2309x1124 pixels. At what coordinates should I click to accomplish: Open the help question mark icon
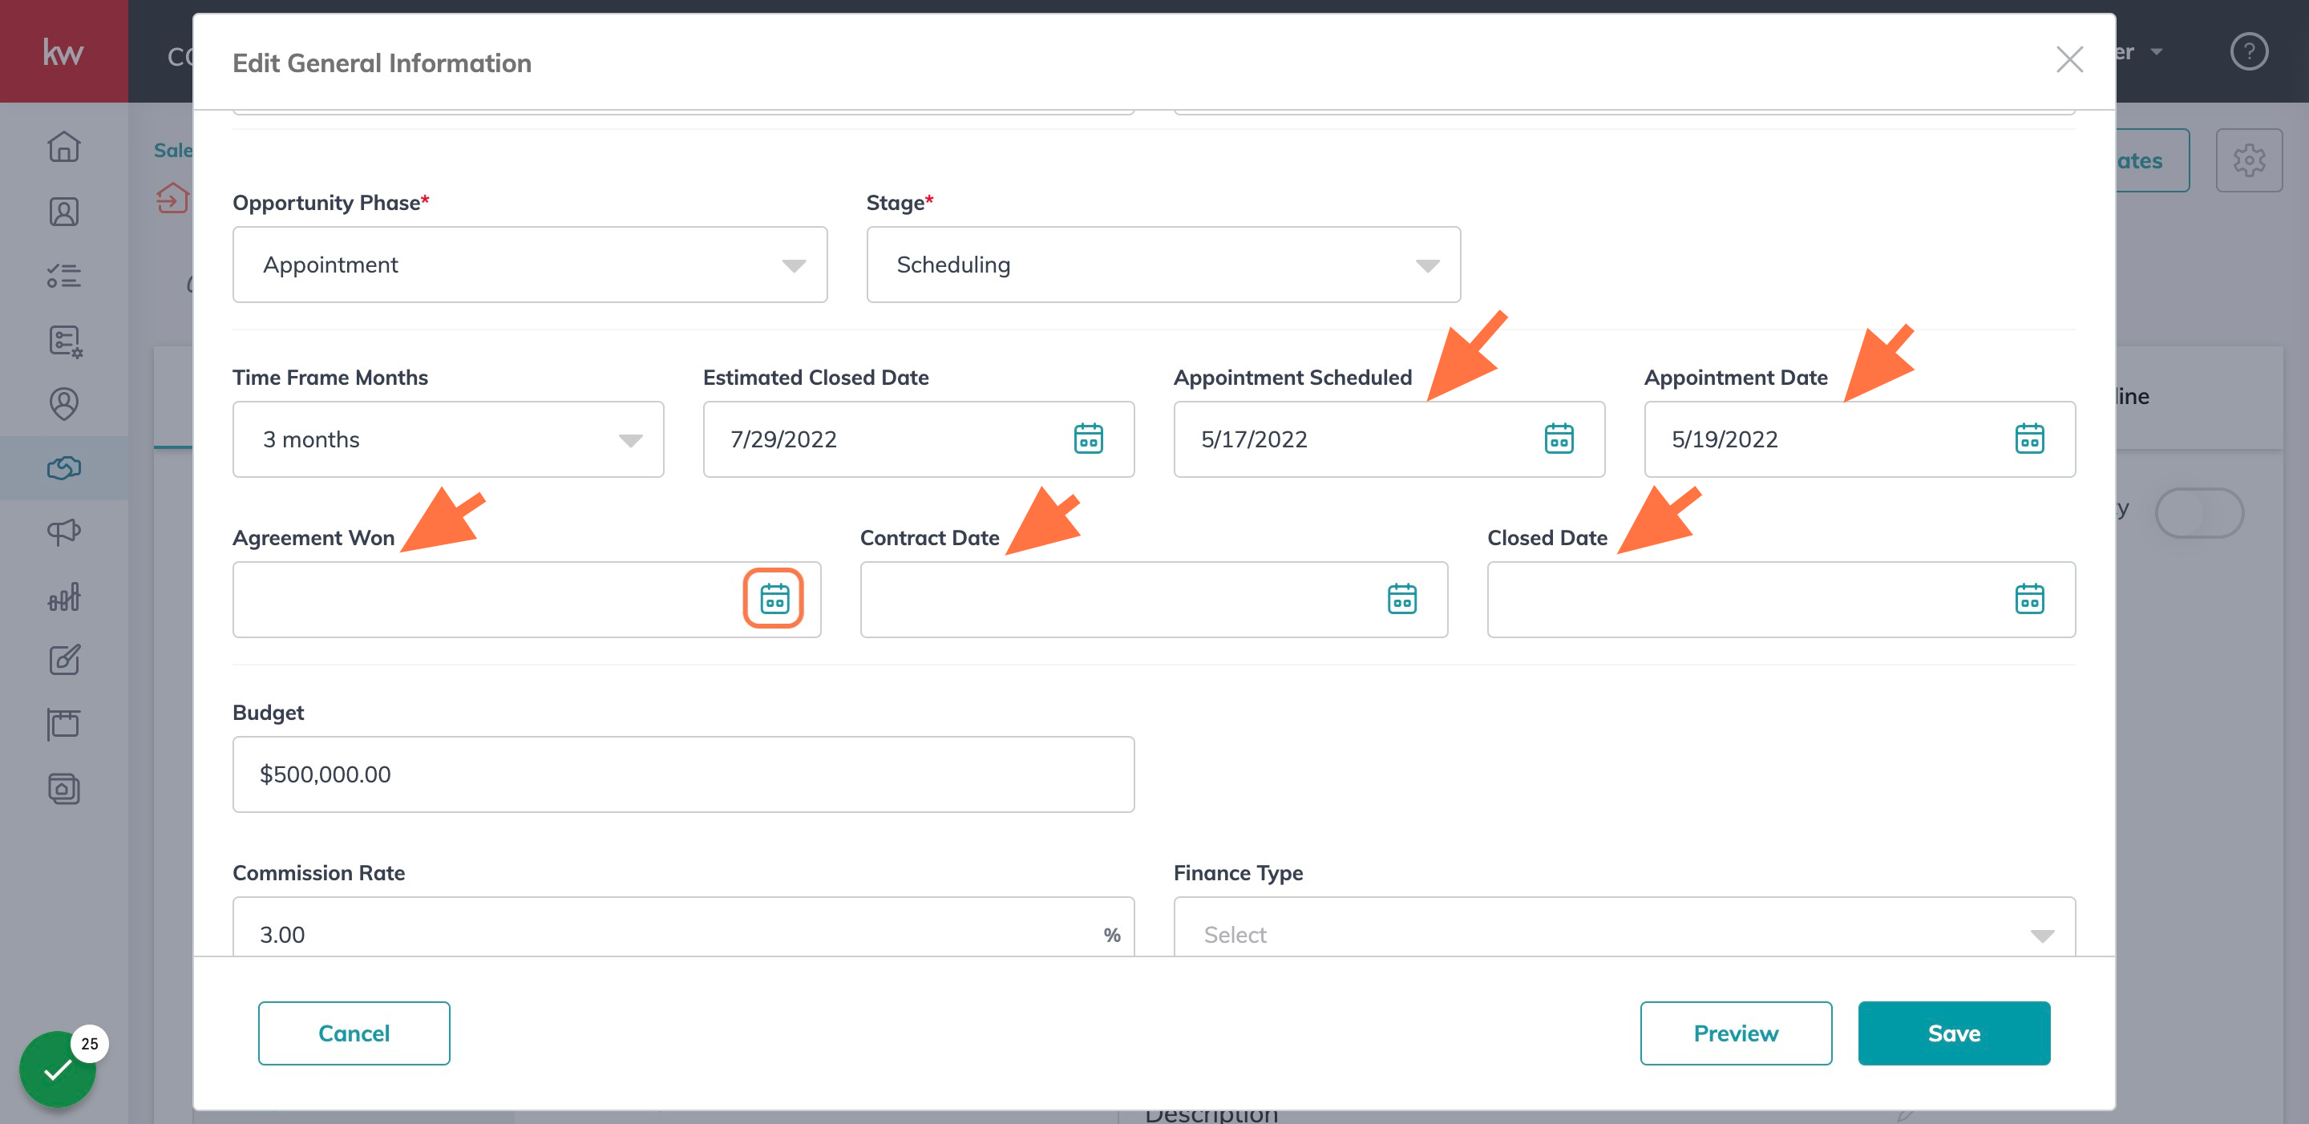tap(2248, 51)
